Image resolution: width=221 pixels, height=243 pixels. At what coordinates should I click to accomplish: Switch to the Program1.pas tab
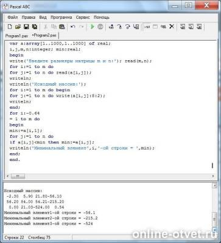click(x=16, y=36)
